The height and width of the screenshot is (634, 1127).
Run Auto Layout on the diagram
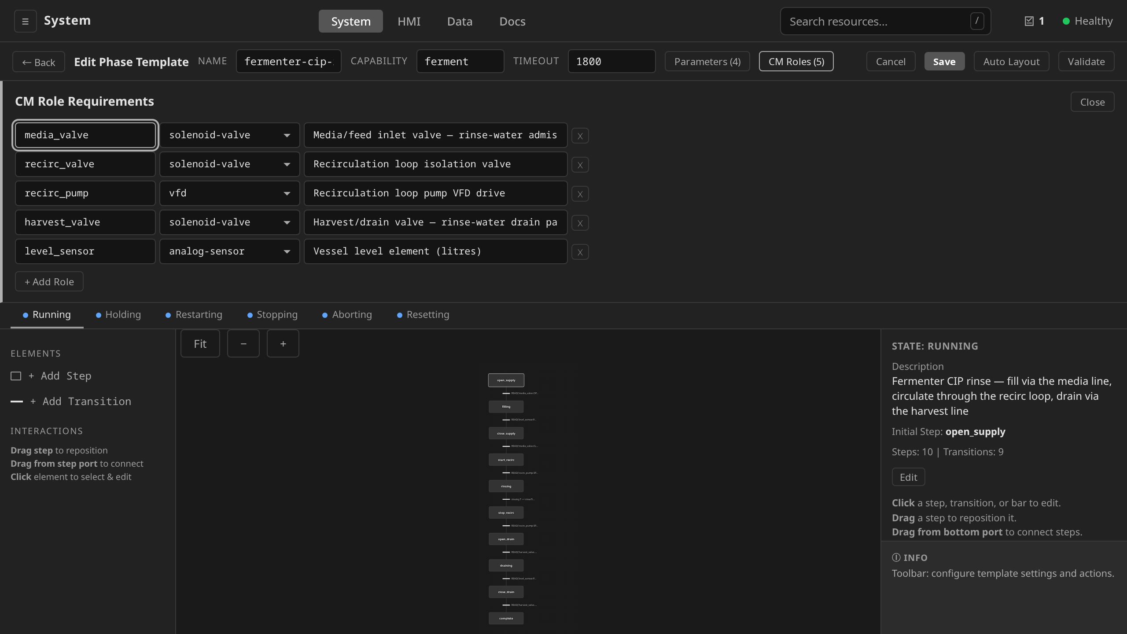(x=1011, y=61)
